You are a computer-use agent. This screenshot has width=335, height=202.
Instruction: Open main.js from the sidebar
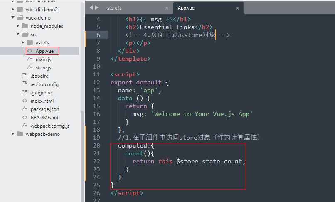(x=43, y=59)
